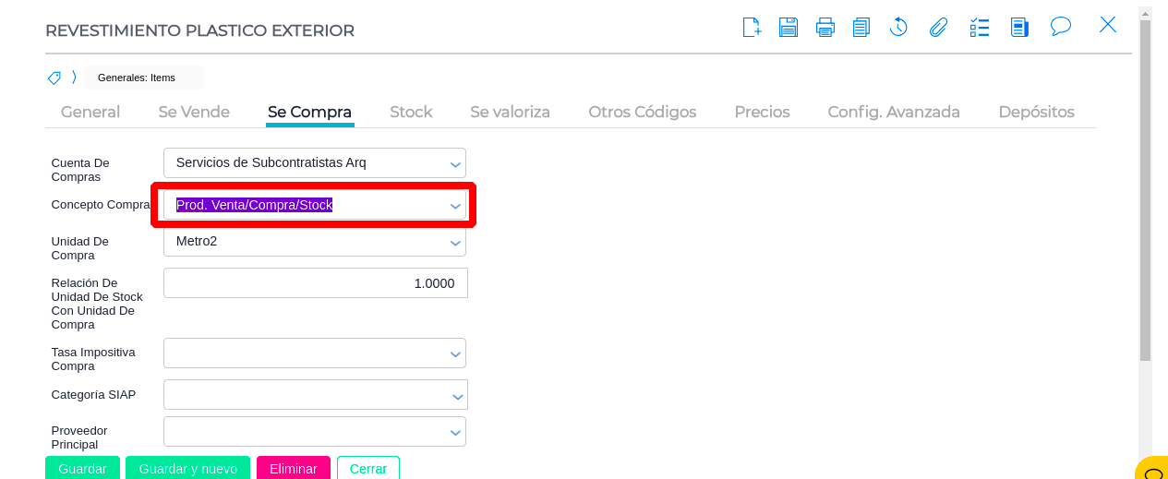Click the paperclip attachment icon
The height and width of the screenshot is (479, 1168).
pyautogui.click(x=938, y=27)
